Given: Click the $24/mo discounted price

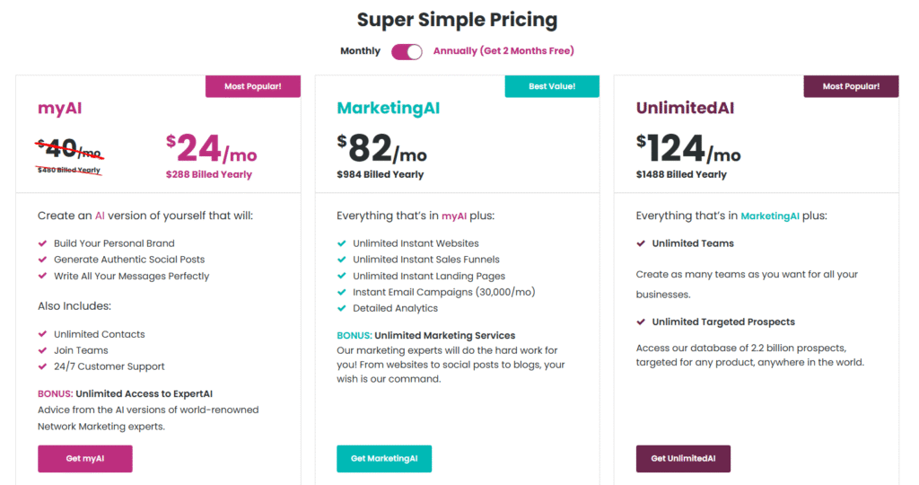Looking at the screenshot, I should (210, 147).
